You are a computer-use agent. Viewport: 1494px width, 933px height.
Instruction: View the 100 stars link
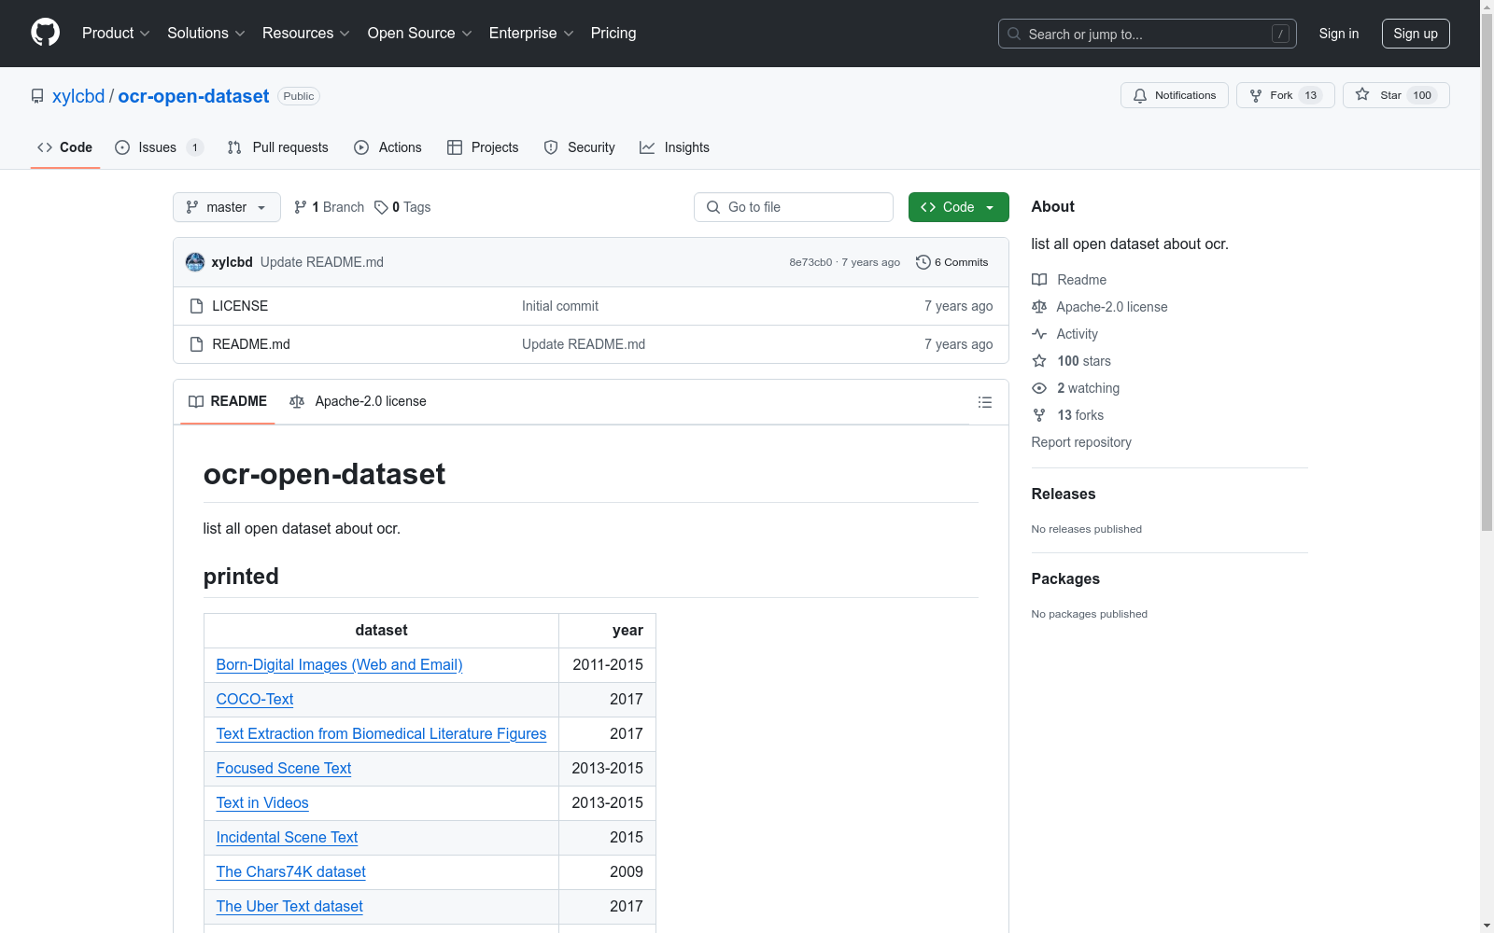click(x=1072, y=361)
